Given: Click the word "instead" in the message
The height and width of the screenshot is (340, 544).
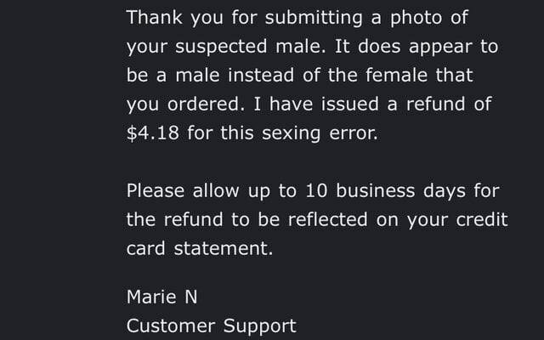Looking at the screenshot, I should point(261,75).
